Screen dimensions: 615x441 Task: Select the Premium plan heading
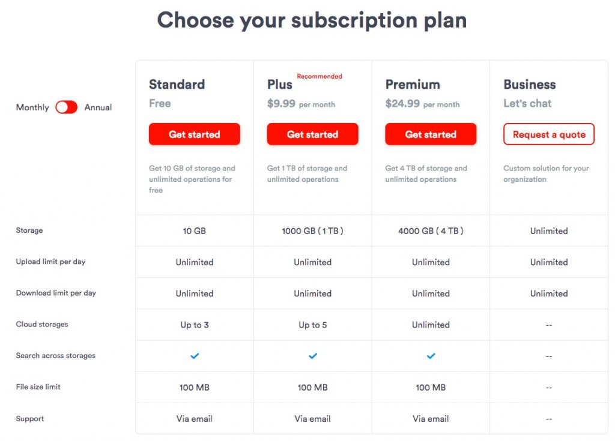[x=413, y=84]
